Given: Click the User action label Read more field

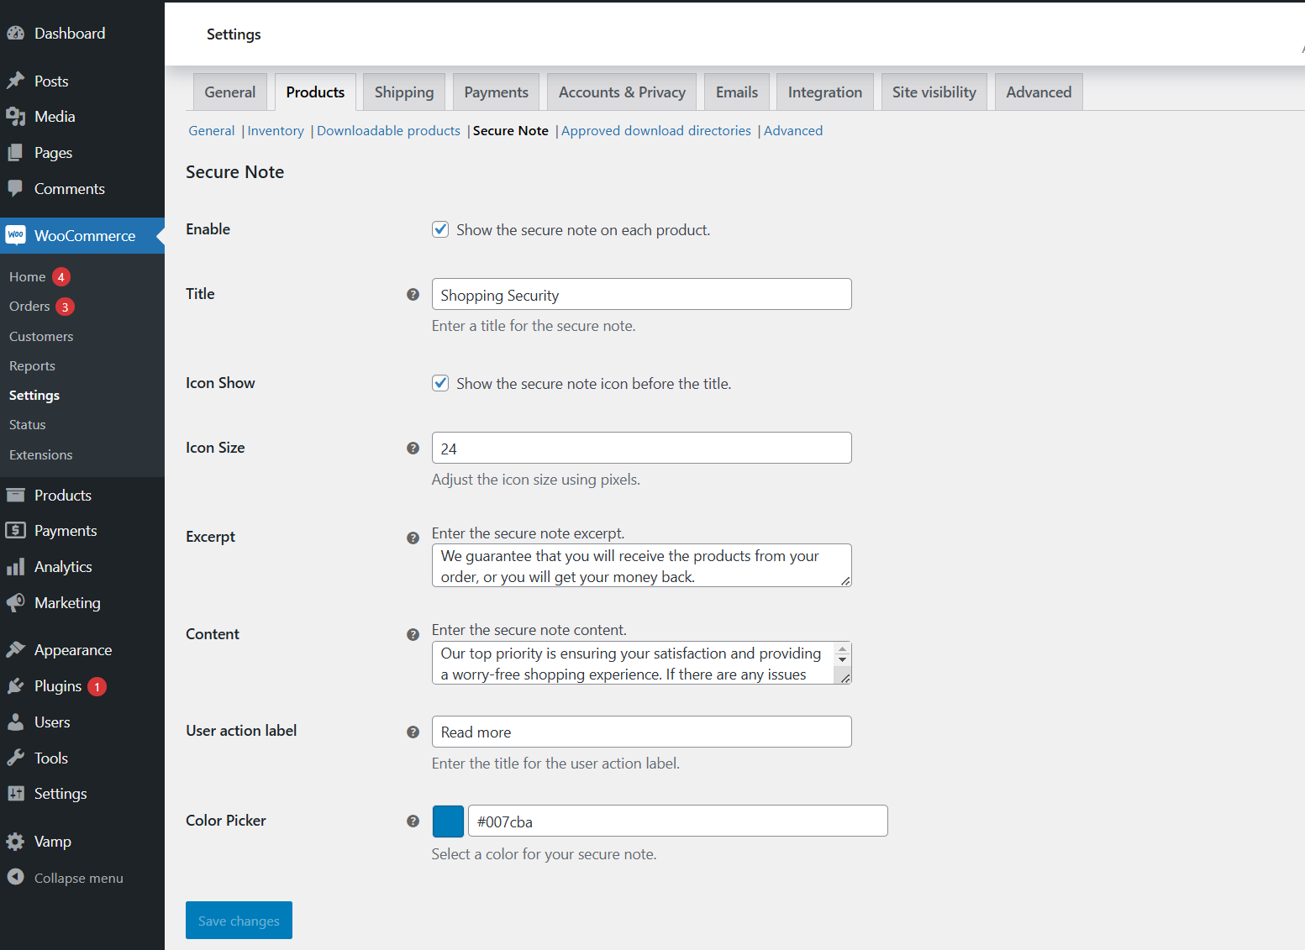Looking at the screenshot, I should [x=641, y=732].
